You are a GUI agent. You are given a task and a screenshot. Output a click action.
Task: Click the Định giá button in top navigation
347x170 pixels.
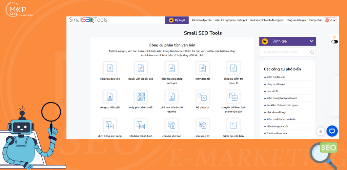177,20
